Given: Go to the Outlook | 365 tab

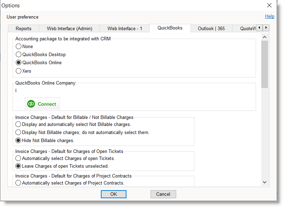Looking at the screenshot, I should [211, 28].
